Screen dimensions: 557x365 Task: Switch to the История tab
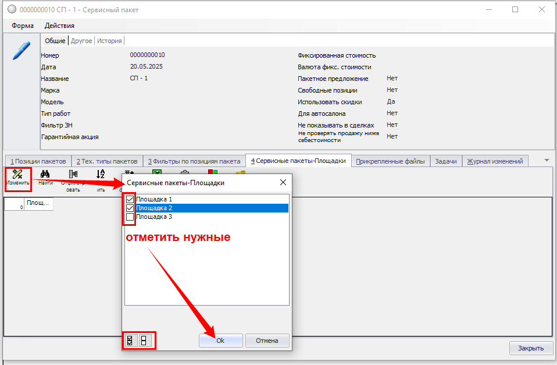109,41
